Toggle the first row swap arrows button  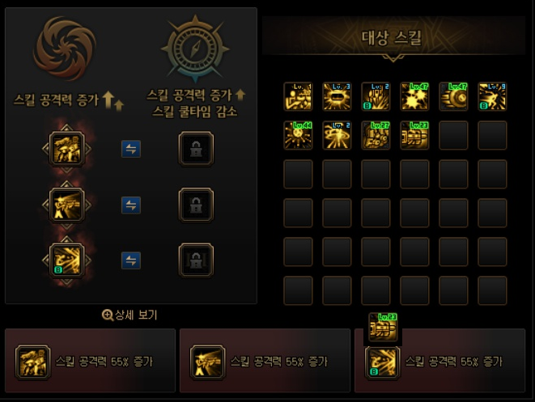(131, 149)
